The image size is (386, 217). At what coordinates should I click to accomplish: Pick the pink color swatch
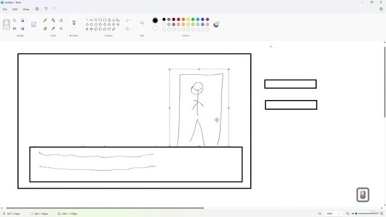pyautogui.click(x=179, y=24)
